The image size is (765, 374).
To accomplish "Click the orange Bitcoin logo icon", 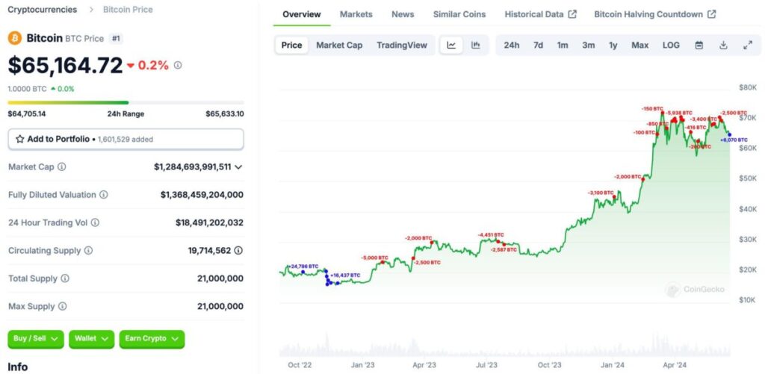I will (15, 38).
